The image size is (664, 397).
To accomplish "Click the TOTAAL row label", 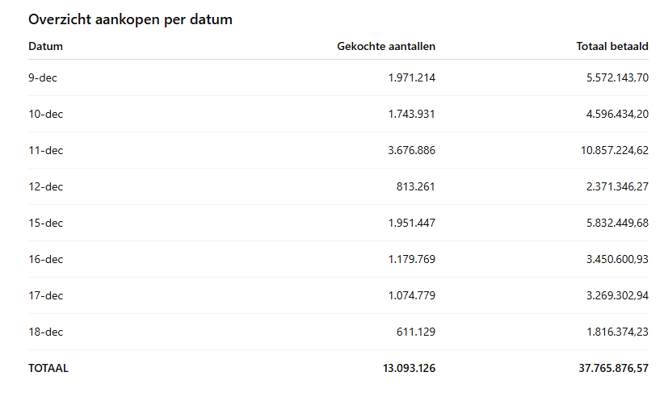I will (x=48, y=368).
